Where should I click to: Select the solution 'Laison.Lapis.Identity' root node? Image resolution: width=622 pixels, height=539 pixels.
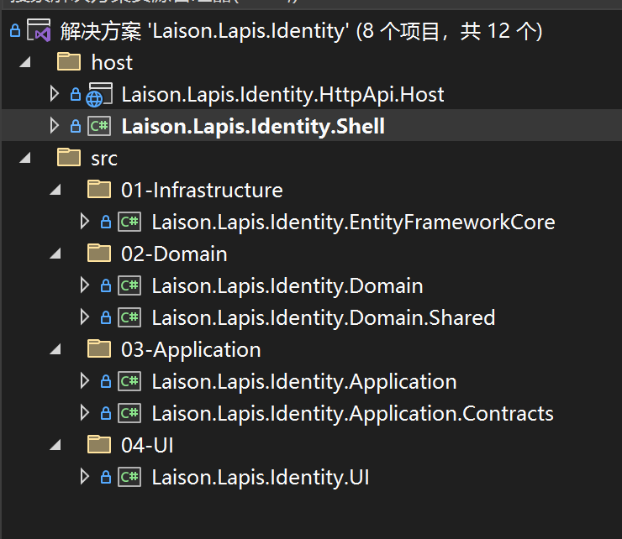tap(301, 32)
